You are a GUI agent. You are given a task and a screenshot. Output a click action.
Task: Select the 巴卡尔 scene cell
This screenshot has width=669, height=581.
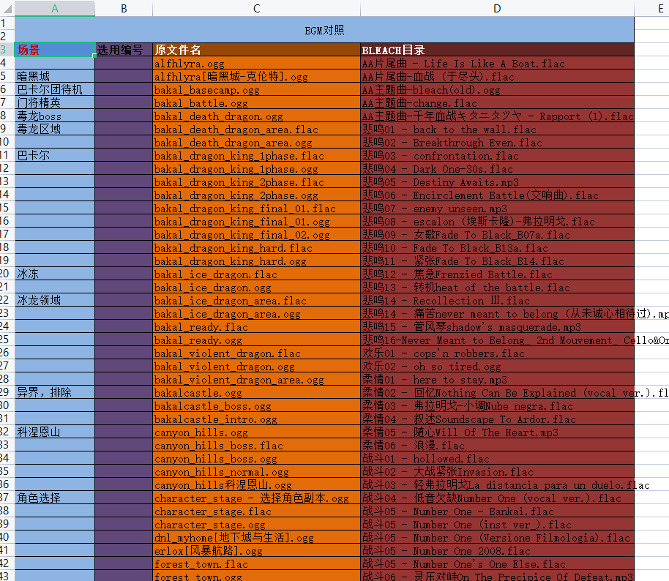click(x=55, y=156)
